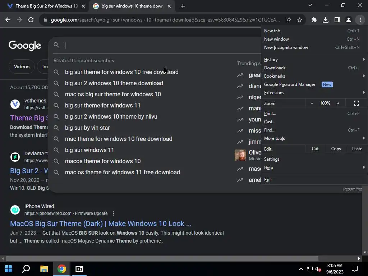Click Paste in the Edit row

pyautogui.click(x=357, y=149)
